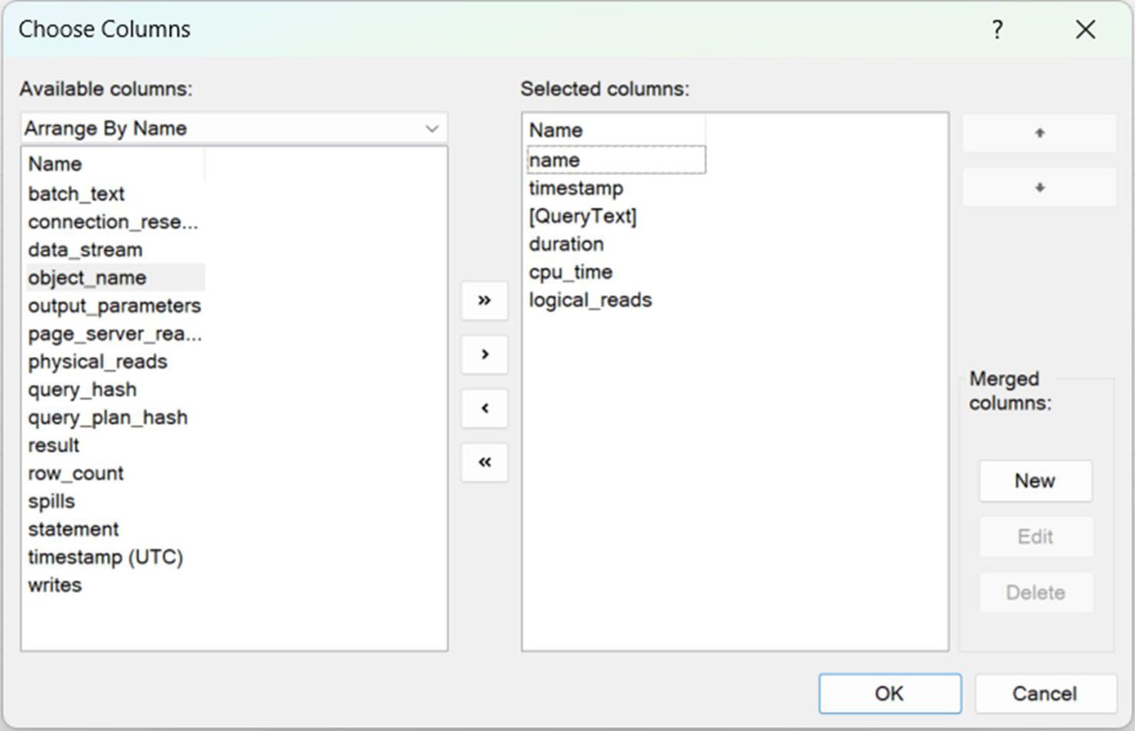The width and height of the screenshot is (1135, 731).
Task: Click the single right arrow to add column
Action: tap(485, 354)
